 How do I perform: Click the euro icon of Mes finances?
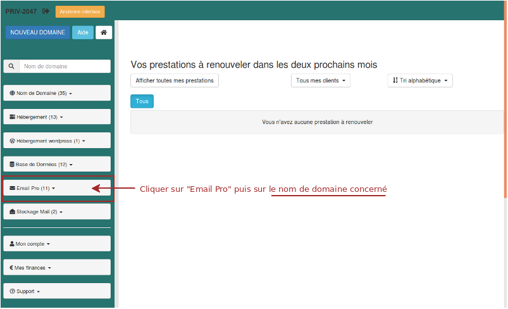11,267
